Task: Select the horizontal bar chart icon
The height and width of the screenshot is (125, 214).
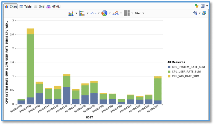Action: pos(82,13)
